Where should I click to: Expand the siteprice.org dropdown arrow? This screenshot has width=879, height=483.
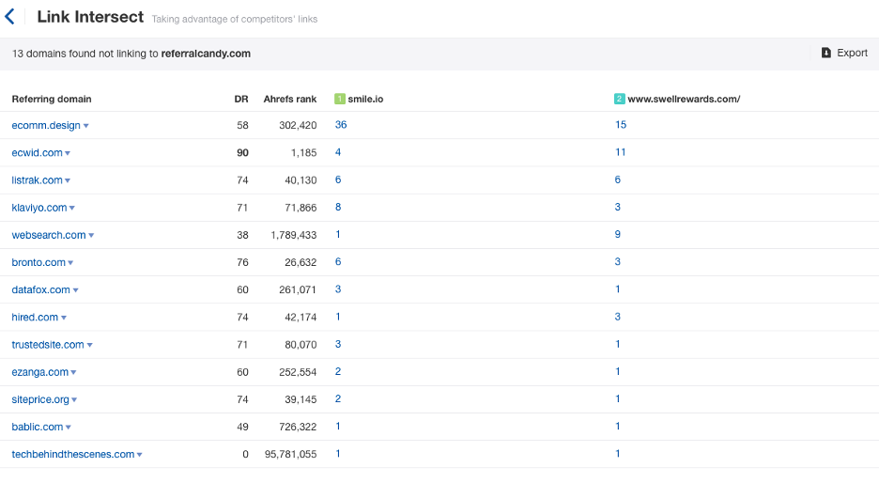74,400
